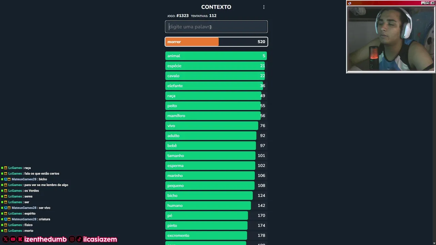This screenshot has width=436, height=245.
Task: Click the Kick logo beside izenthedumb
Action: click(x=20, y=239)
